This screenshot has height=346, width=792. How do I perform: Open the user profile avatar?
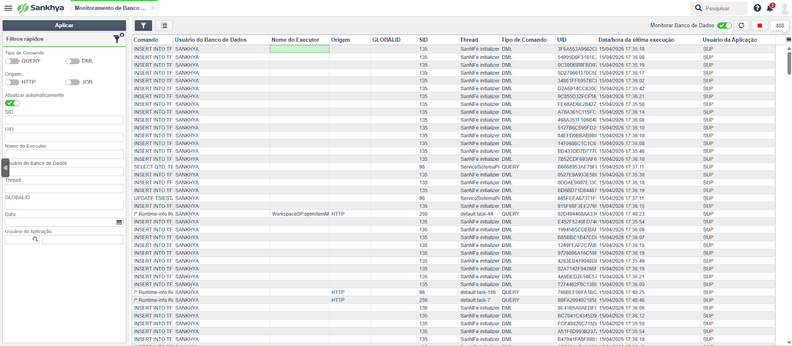pyautogui.click(x=784, y=8)
